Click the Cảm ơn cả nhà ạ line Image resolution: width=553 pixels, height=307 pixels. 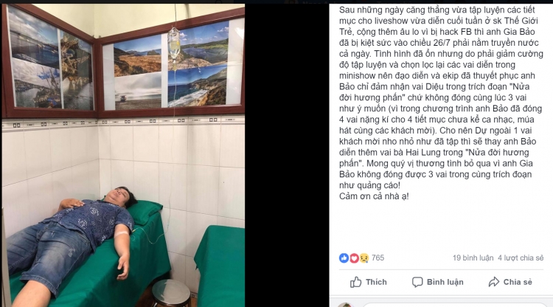(x=374, y=196)
